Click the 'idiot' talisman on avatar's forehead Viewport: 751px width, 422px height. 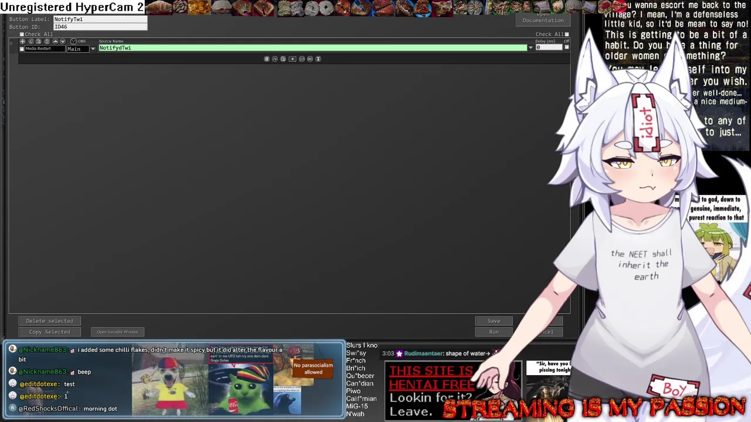pos(646,124)
